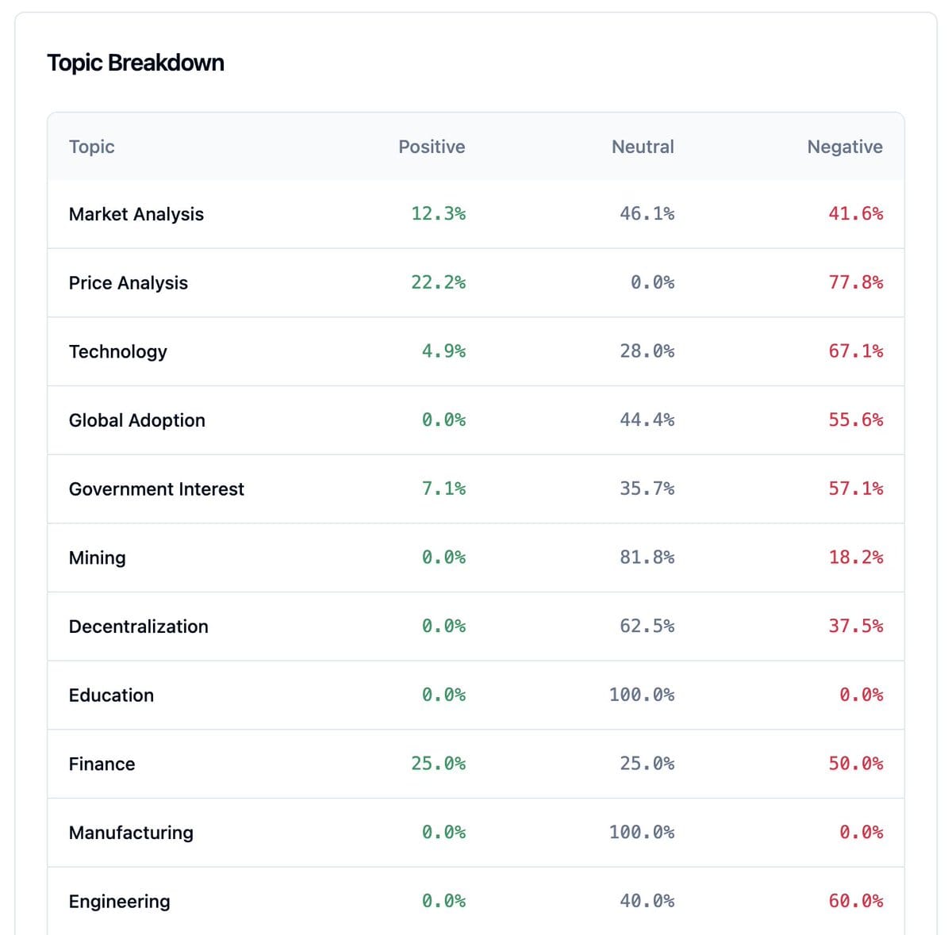The height and width of the screenshot is (935, 952).
Task: Click the Positive column header
Action: pyautogui.click(x=432, y=147)
